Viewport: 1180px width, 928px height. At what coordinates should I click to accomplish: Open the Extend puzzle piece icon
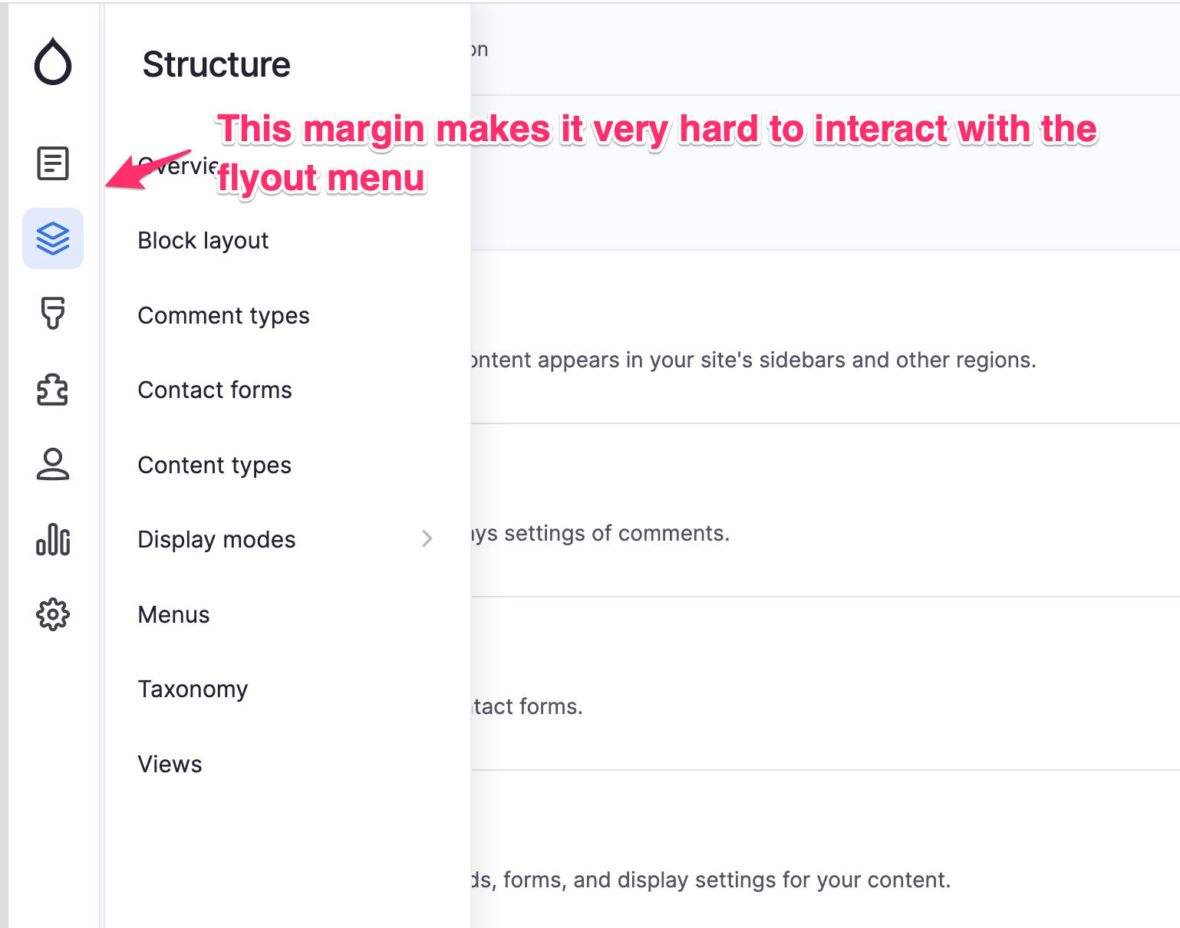(x=53, y=389)
